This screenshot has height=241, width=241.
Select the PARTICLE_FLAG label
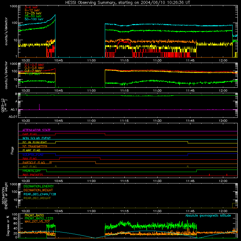click(x=34, y=163)
